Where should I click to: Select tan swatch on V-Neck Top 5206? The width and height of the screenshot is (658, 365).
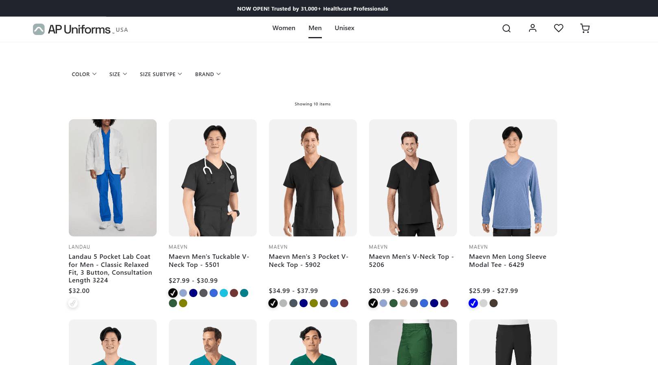[404, 303]
